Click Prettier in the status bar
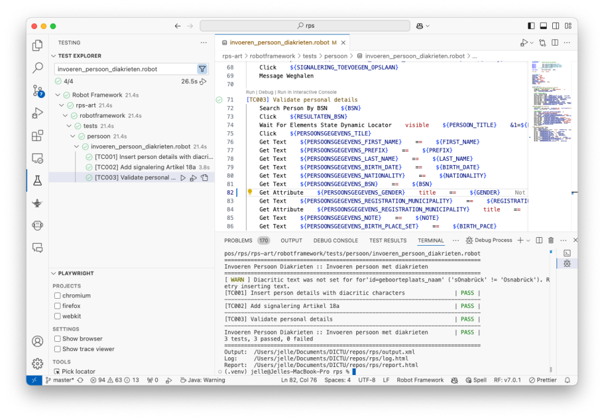The image size is (604, 420). (x=543, y=380)
